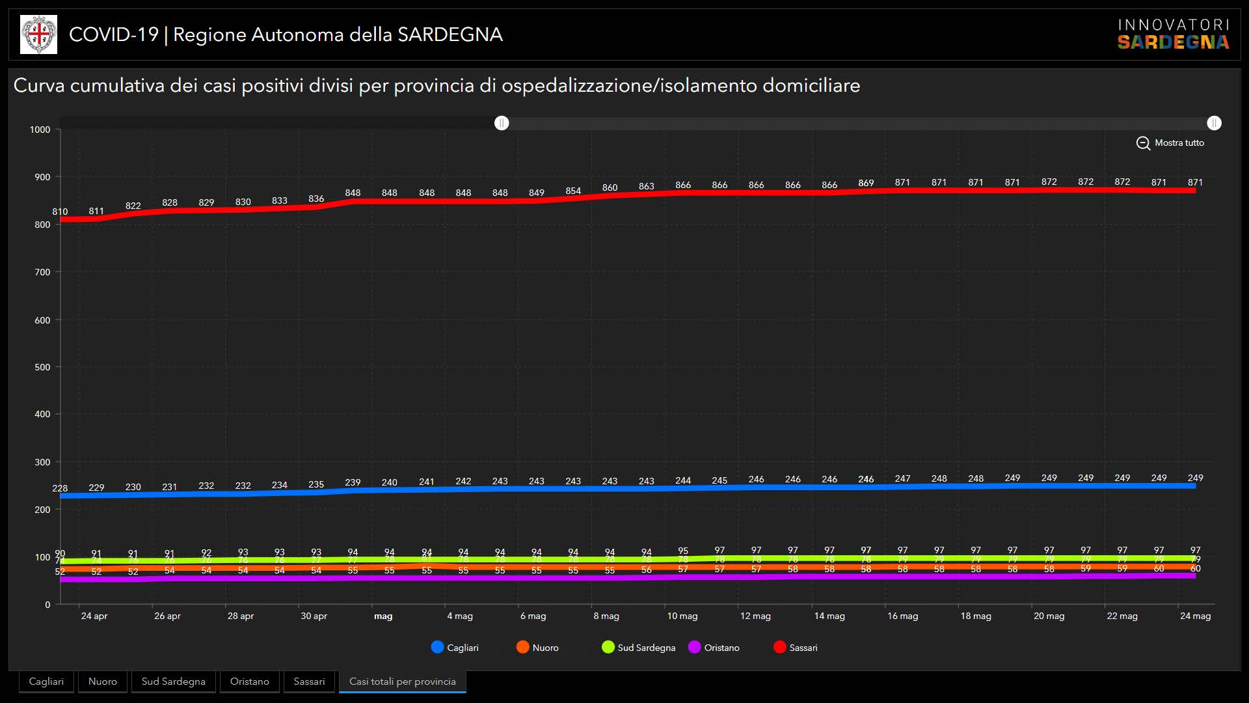Click the Innovatori Sardegna logo
The width and height of the screenshot is (1249, 703).
coord(1173,34)
